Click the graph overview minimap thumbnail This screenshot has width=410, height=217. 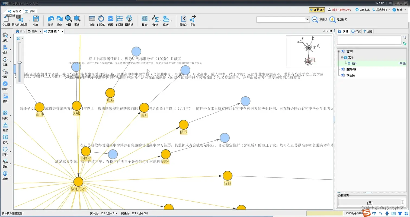pos(309,51)
